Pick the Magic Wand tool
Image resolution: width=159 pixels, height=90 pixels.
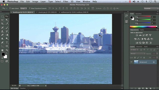pos(7,20)
